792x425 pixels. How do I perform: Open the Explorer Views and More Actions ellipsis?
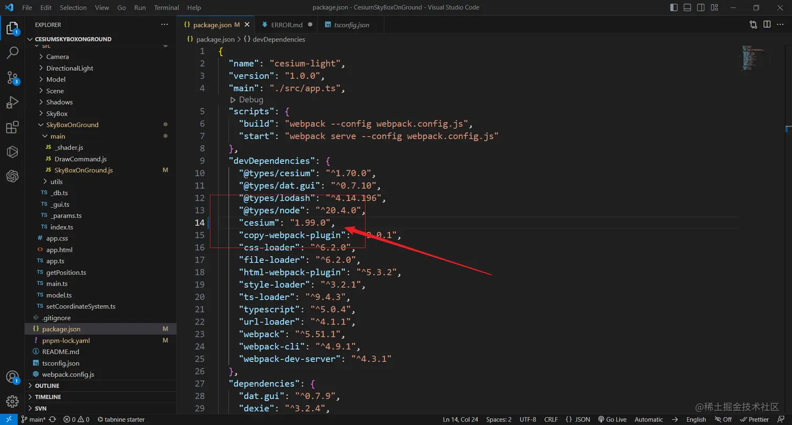tap(165, 25)
